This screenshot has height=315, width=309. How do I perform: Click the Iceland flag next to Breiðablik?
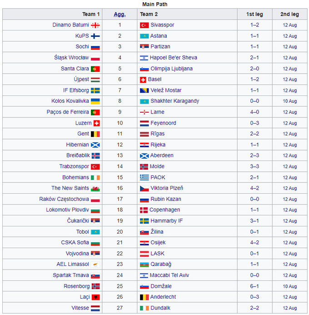95,156
